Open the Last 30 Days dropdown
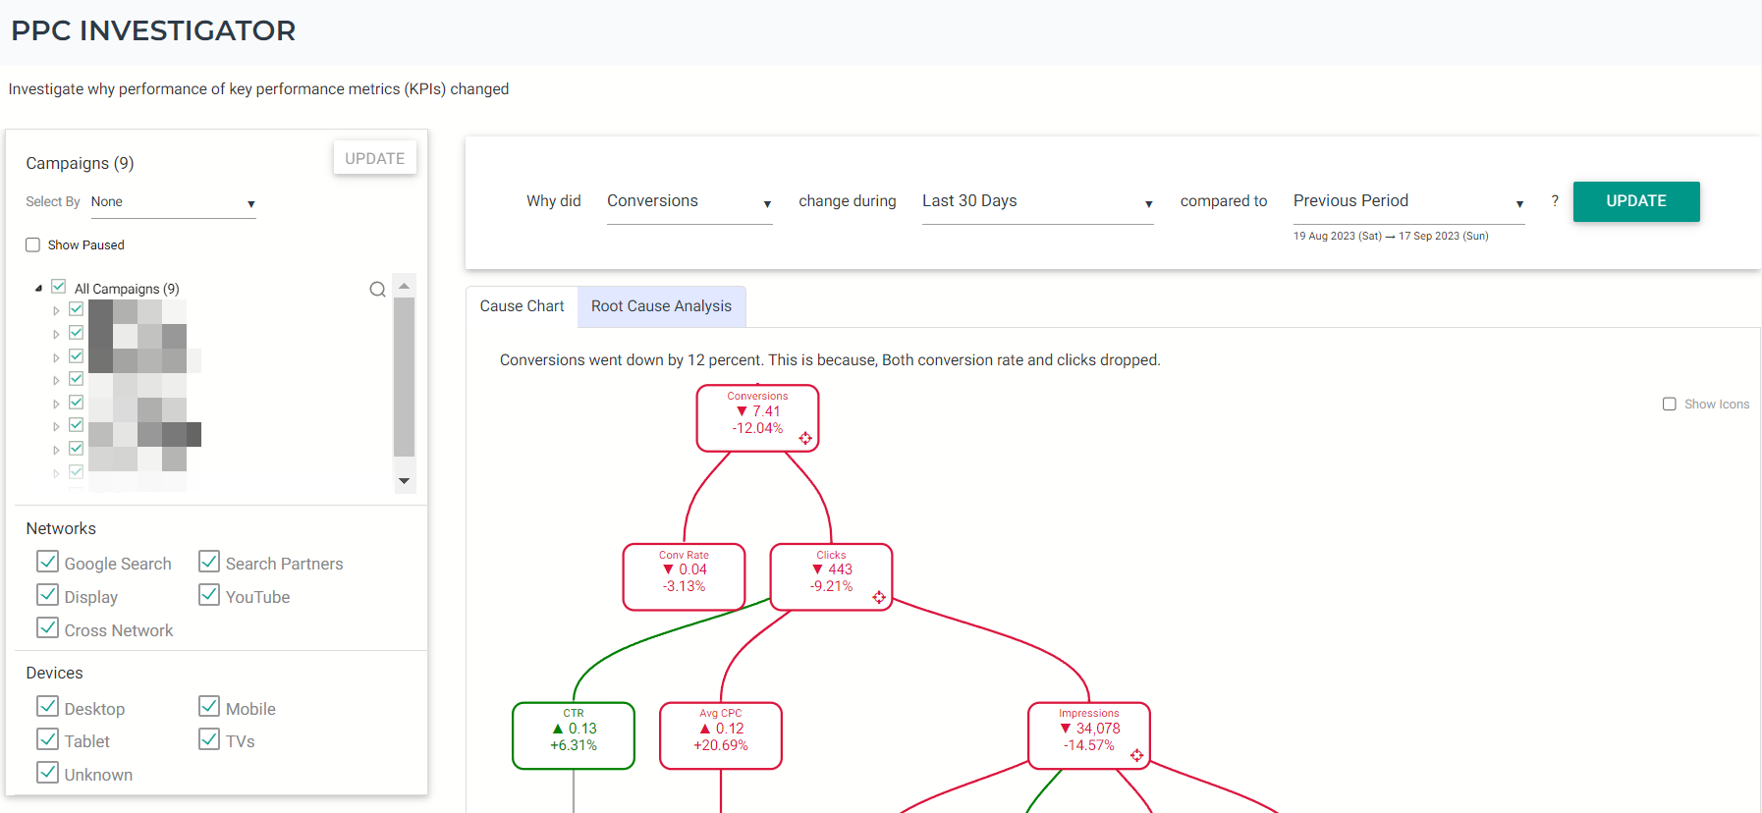This screenshot has width=1762, height=813. pyautogui.click(x=1037, y=202)
